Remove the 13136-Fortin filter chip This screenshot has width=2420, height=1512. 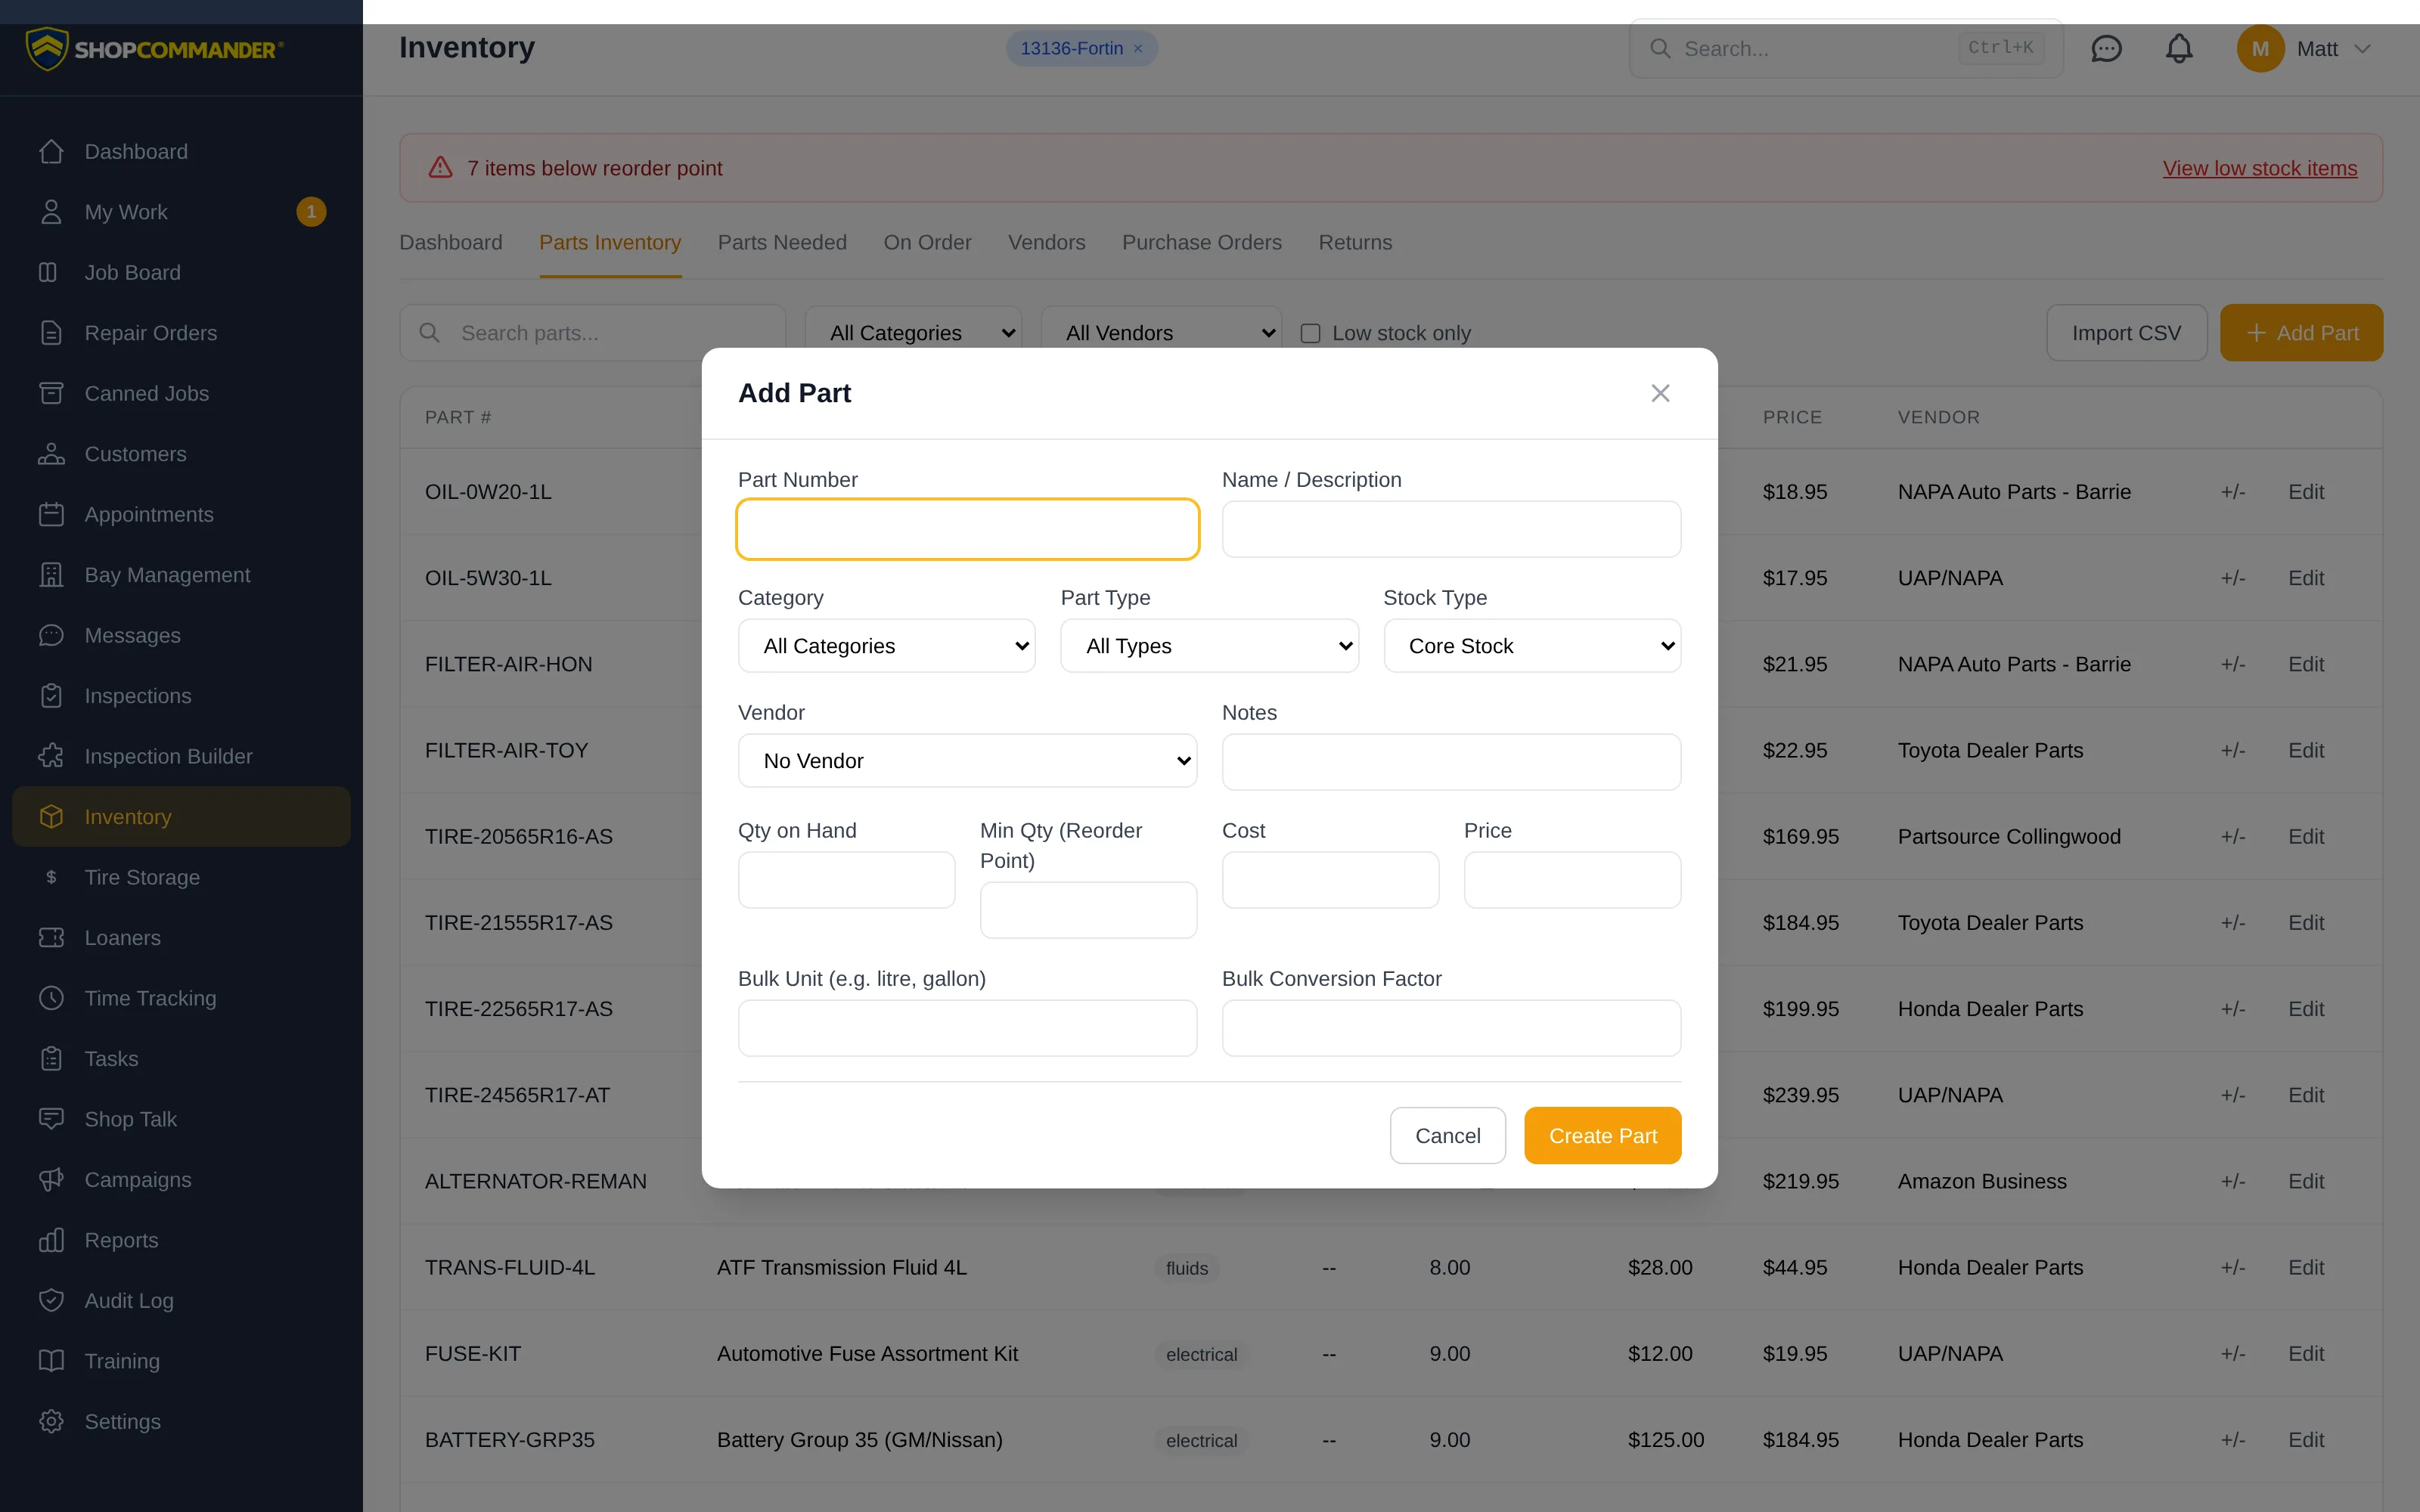[1138, 48]
